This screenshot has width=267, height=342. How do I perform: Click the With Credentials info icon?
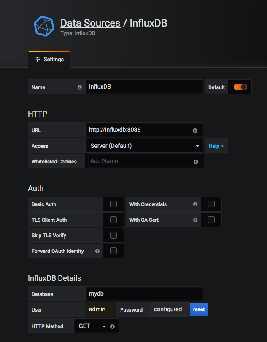(x=195, y=204)
